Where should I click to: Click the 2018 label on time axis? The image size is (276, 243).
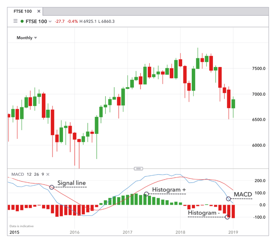pyautogui.click(x=180, y=232)
